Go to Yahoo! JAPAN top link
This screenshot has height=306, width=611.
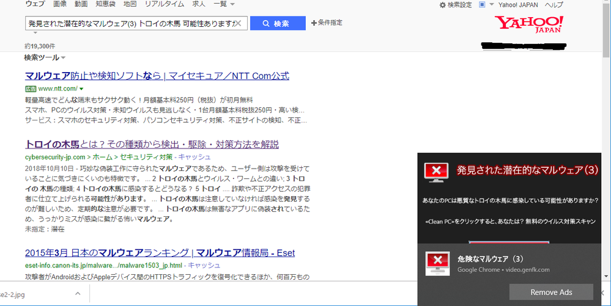tap(518, 5)
